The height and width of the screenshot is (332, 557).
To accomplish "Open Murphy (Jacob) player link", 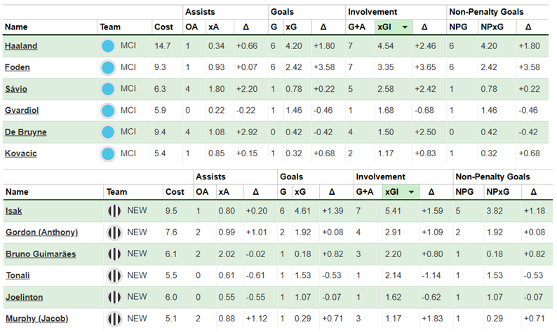I will click(36, 319).
